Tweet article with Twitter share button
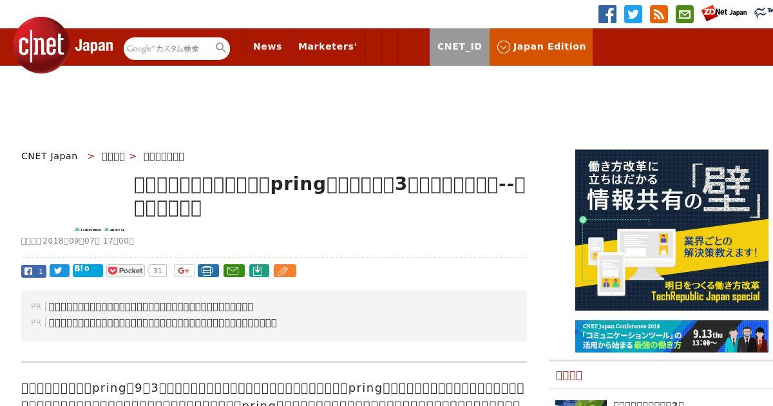The width and height of the screenshot is (773, 406). coord(59,271)
